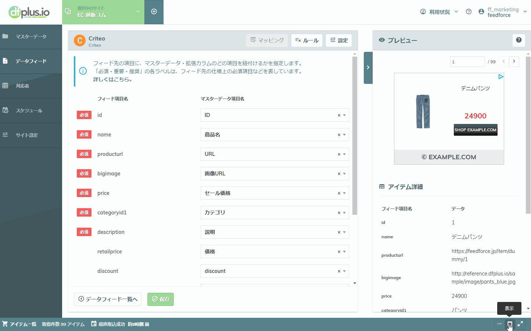Click the calendar last-import icon
The height and width of the screenshot is (331, 531).
(94, 324)
